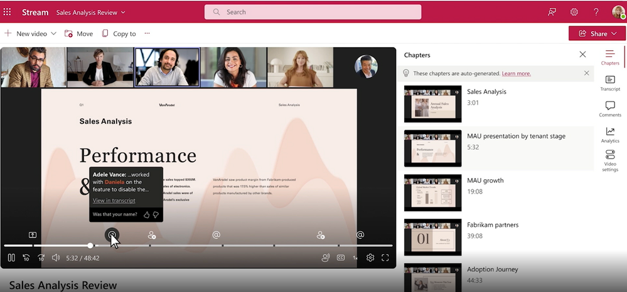627x292 pixels.
Task: Enter fullscreen mode
Action: click(385, 258)
